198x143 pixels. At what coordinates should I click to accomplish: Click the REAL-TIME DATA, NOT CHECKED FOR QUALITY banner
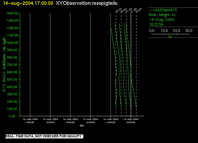(44, 136)
